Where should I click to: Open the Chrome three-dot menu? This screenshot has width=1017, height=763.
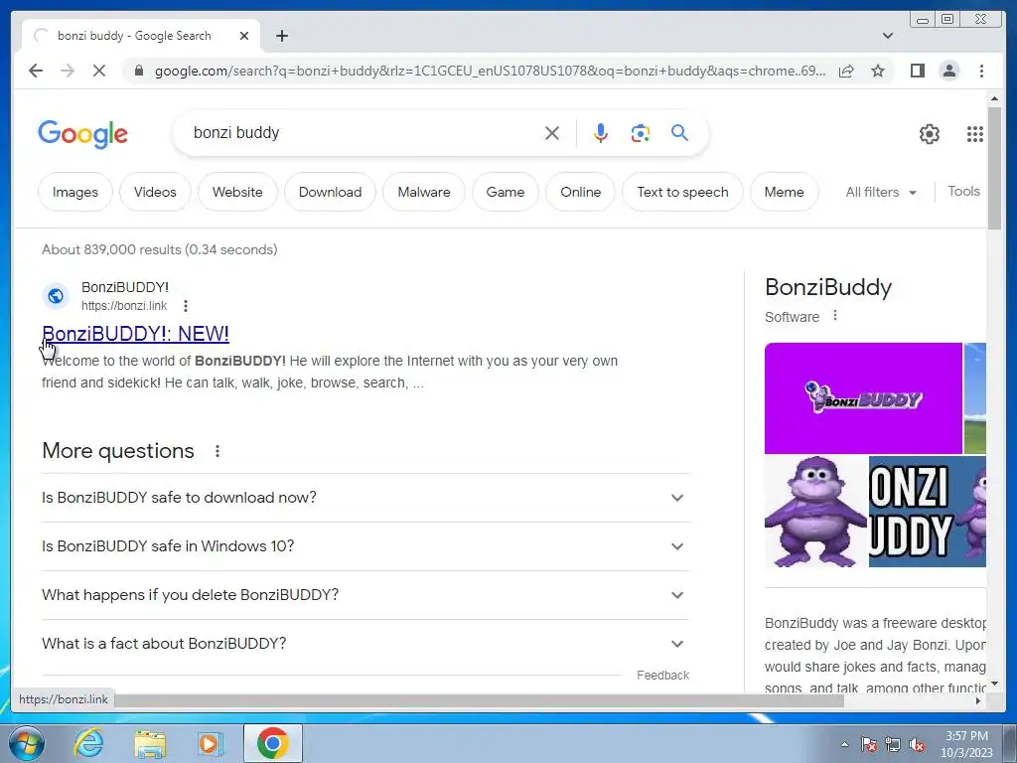point(981,71)
